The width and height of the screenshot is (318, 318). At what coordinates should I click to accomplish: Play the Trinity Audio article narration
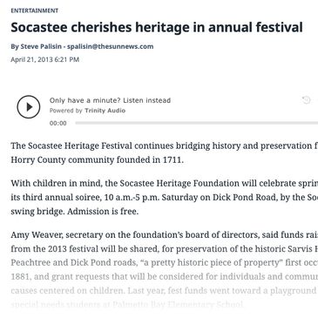pos(29,107)
